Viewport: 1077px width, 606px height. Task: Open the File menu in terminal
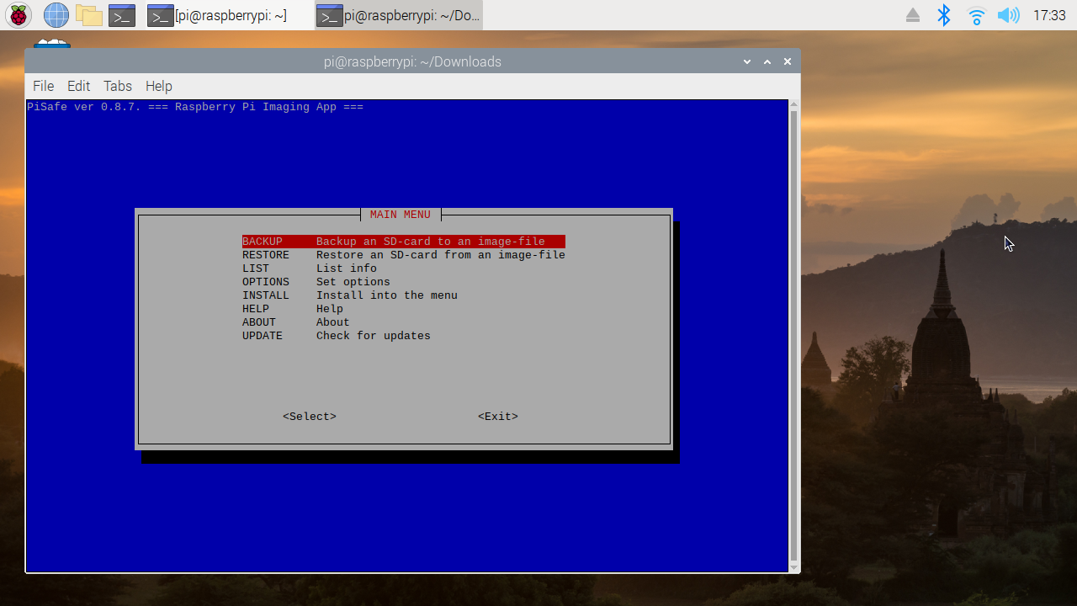coord(43,86)
